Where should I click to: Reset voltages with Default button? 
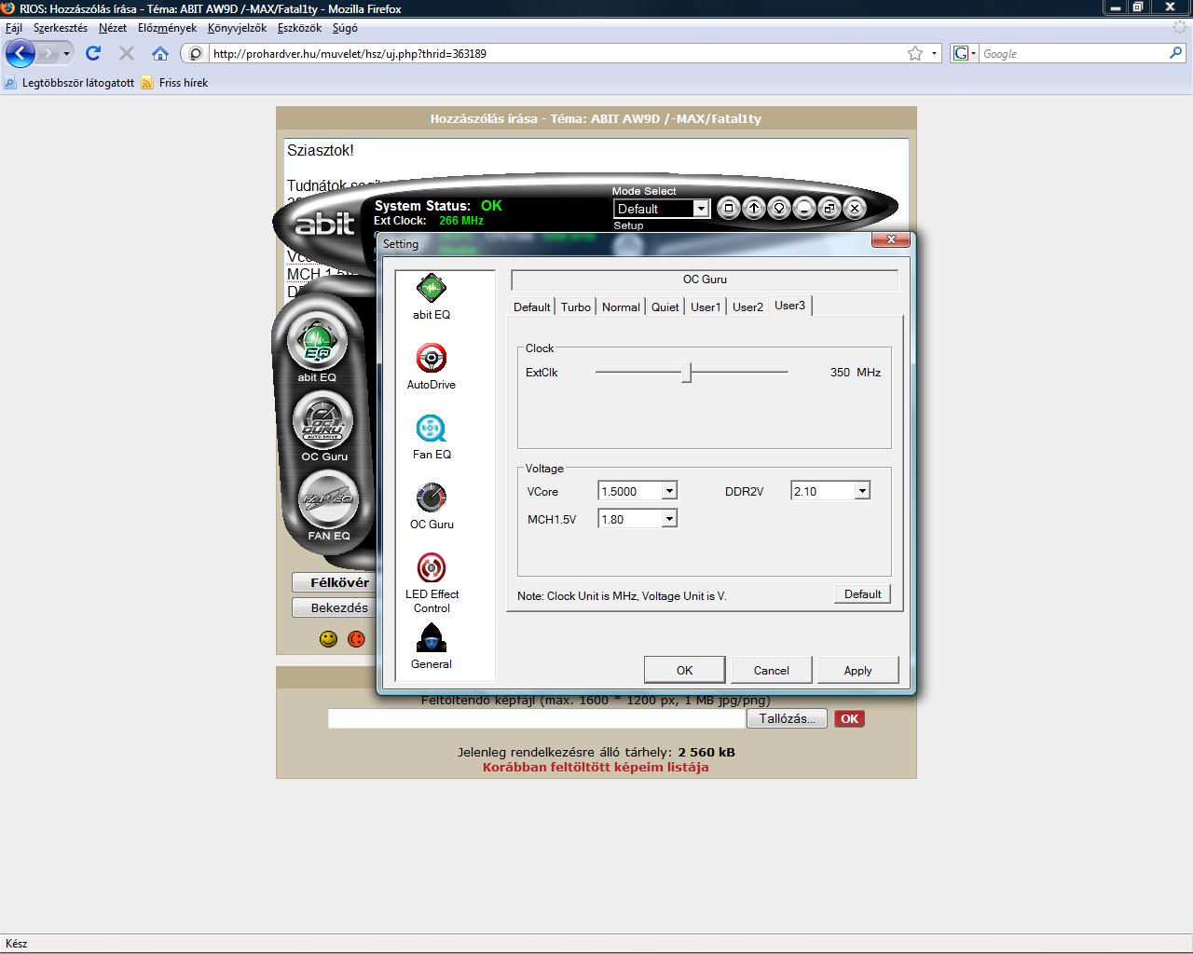[x=862, y=594]
